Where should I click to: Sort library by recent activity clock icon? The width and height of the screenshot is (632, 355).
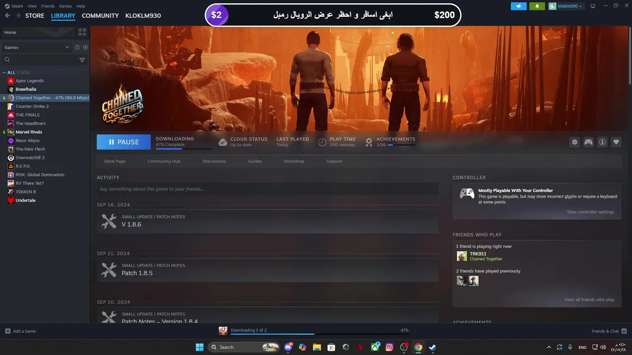pos(77,47)
